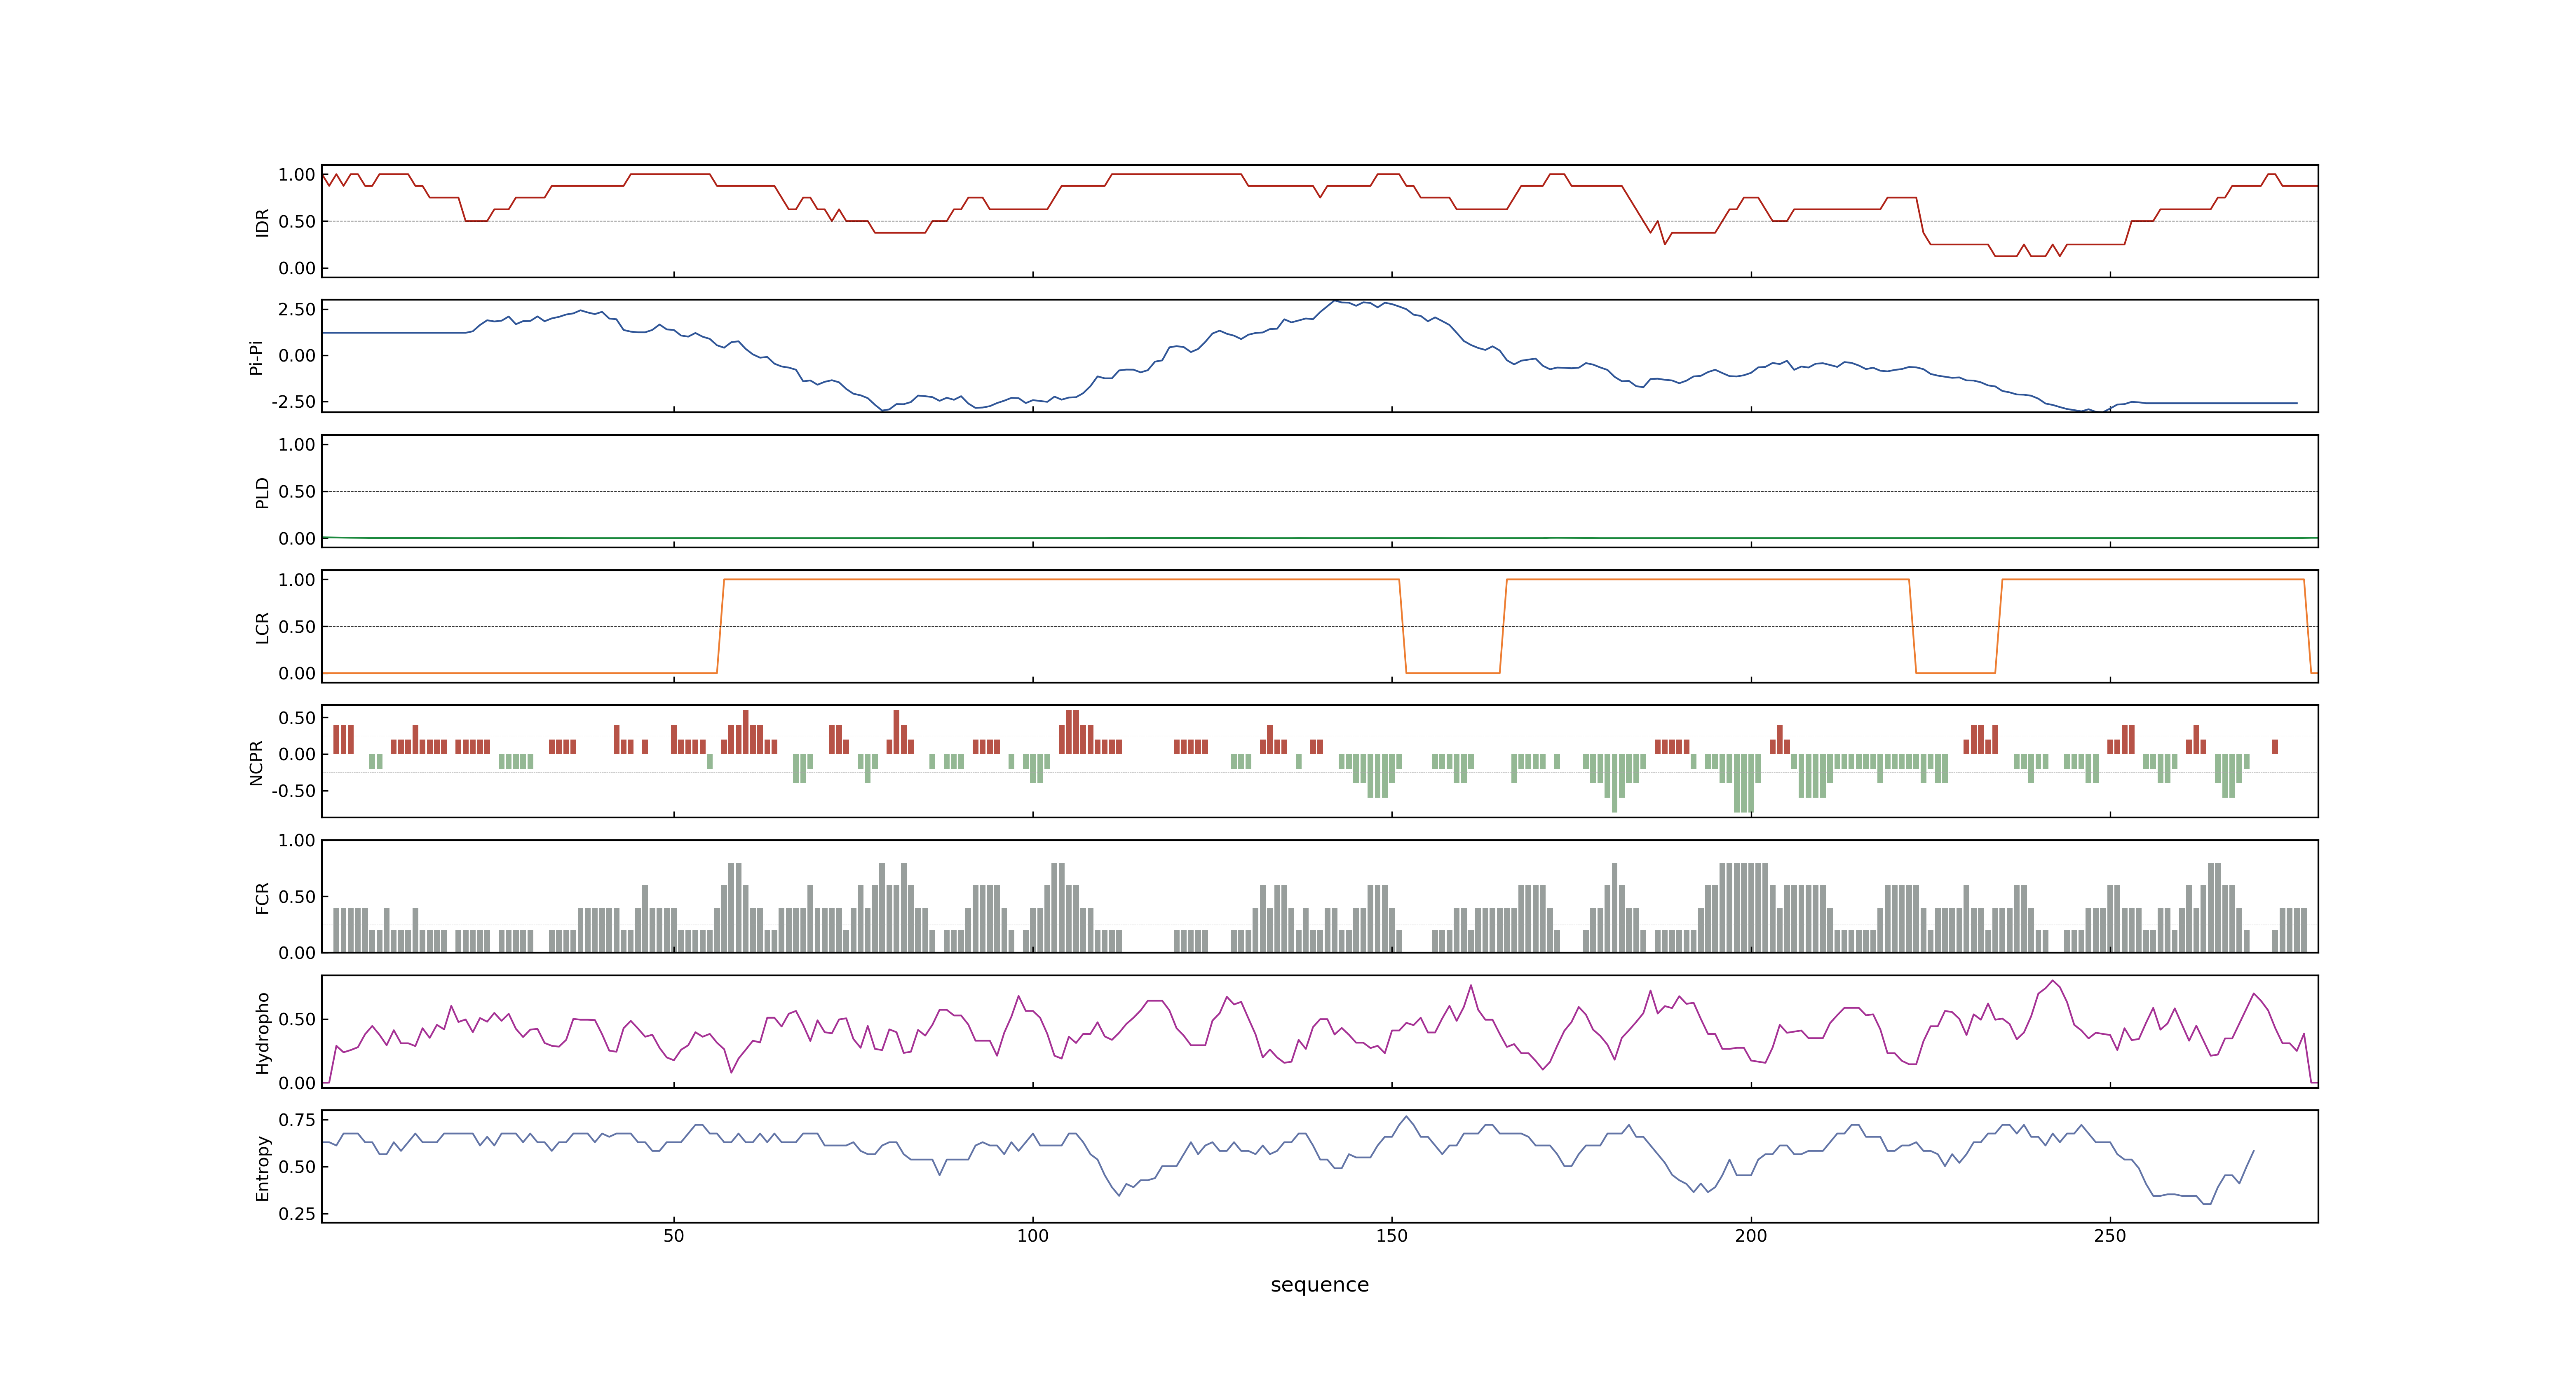Click the IDR y-axis label
2576x1374 pixels.
(x=263, y=222)
